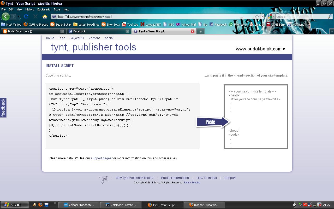Open Facebook bookmark in toolbar
The image size is (334, 209).
(218, 25)
